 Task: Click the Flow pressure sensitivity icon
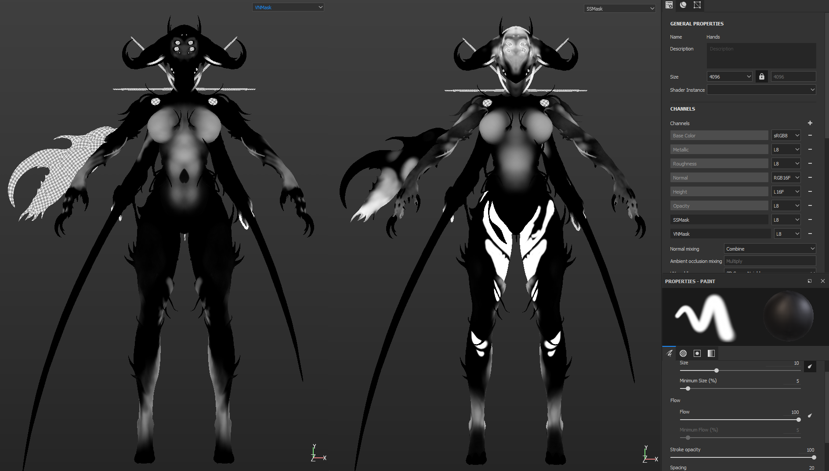[x=810, y=416]
